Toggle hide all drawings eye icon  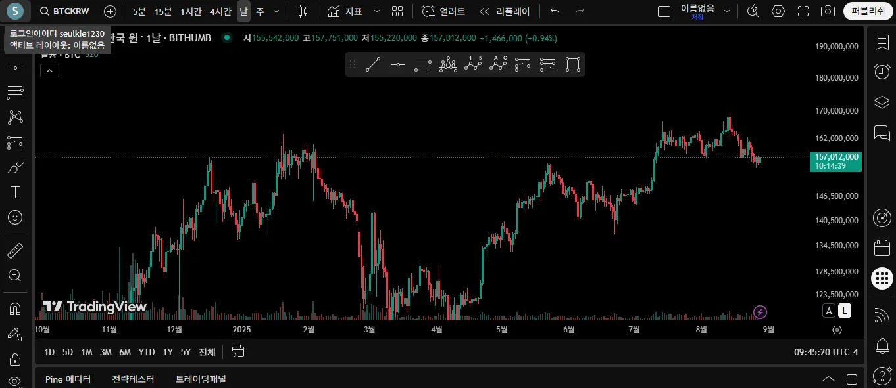tap(14, 381)
